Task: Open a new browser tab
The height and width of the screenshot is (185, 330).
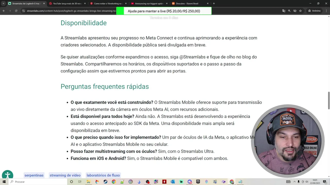Action: coord(214,4)
